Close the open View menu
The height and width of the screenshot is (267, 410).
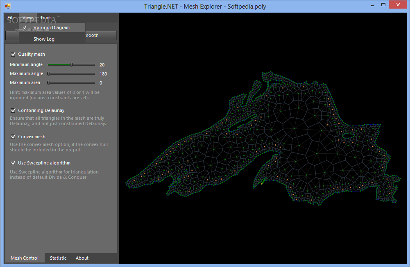click(x=28, y=18)
